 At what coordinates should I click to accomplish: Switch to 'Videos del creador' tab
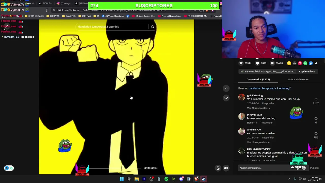[x=298, y=80]
